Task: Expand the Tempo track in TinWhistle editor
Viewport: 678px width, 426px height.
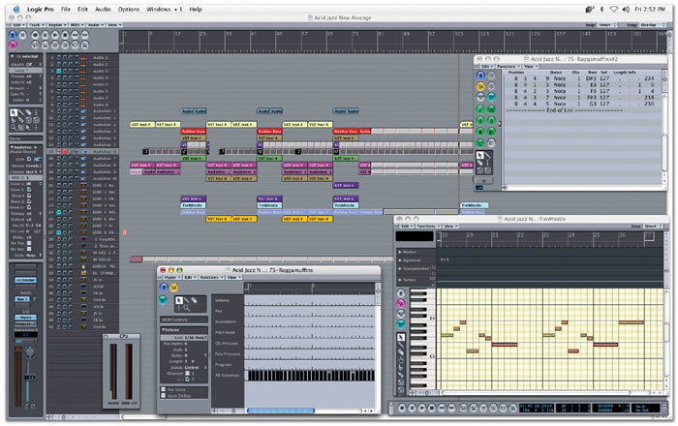Action: point(399,280)
